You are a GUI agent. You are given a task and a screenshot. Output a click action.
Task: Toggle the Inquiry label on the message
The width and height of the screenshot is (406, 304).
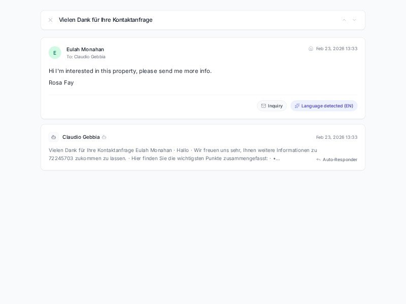[272, 106]
